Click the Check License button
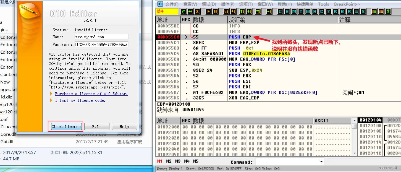 click(66, 127)
